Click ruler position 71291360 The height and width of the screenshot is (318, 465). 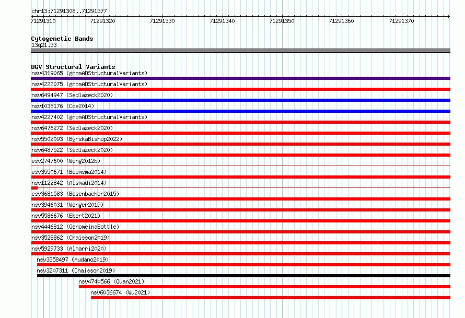point(341,21)
